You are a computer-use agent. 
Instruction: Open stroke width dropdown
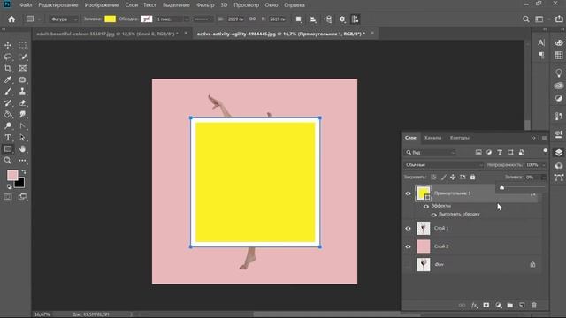coord(187,19)
